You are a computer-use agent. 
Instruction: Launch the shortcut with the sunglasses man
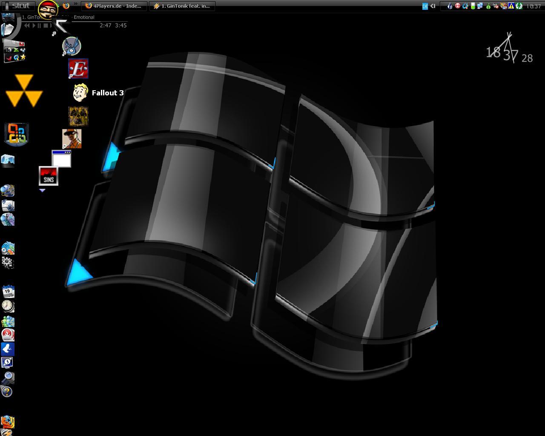pos(72,139)
